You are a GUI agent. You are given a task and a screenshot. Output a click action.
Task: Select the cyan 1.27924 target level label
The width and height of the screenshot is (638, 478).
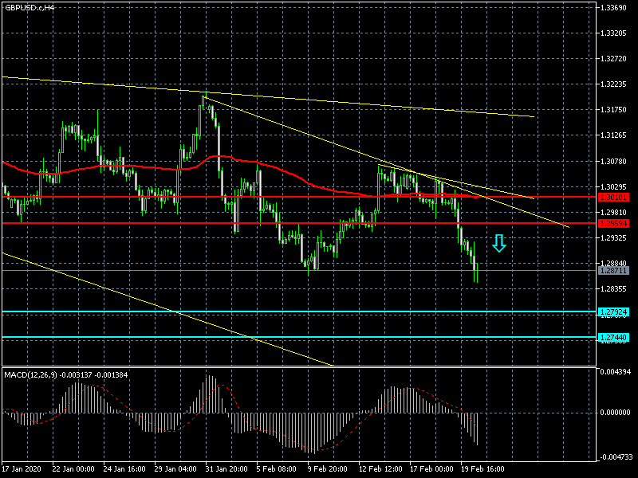point(613,312)
